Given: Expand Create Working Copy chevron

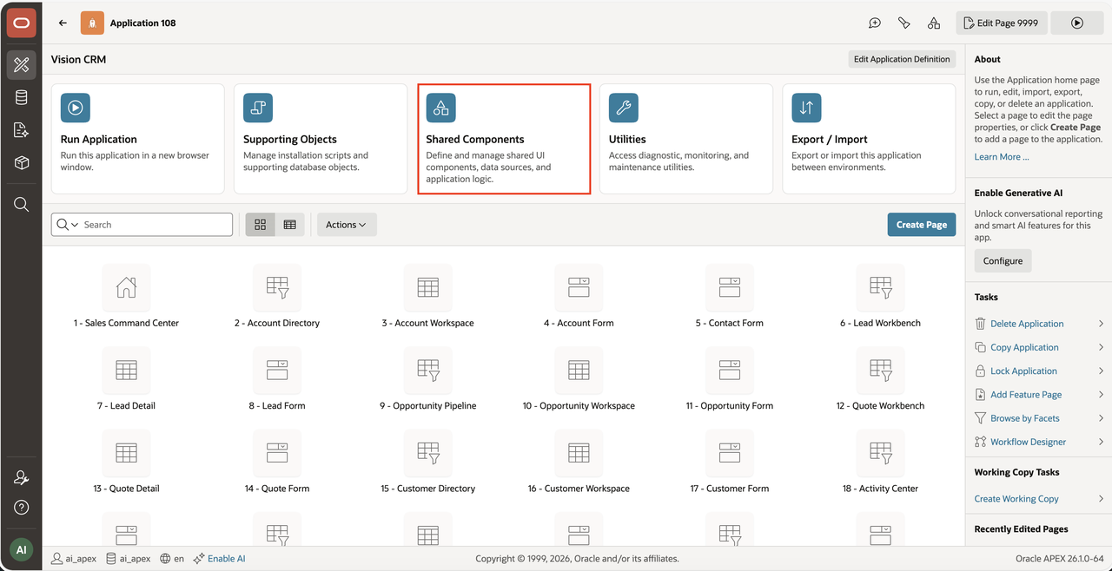Looking at the screenshot, I should [x=1101, y=499].
